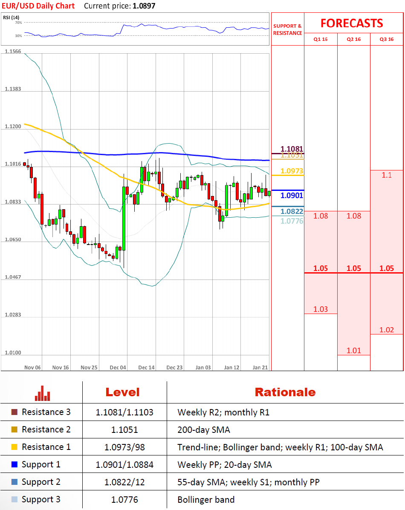
Task: Click the level cell 1.0822/12
Action: point(124,482)
